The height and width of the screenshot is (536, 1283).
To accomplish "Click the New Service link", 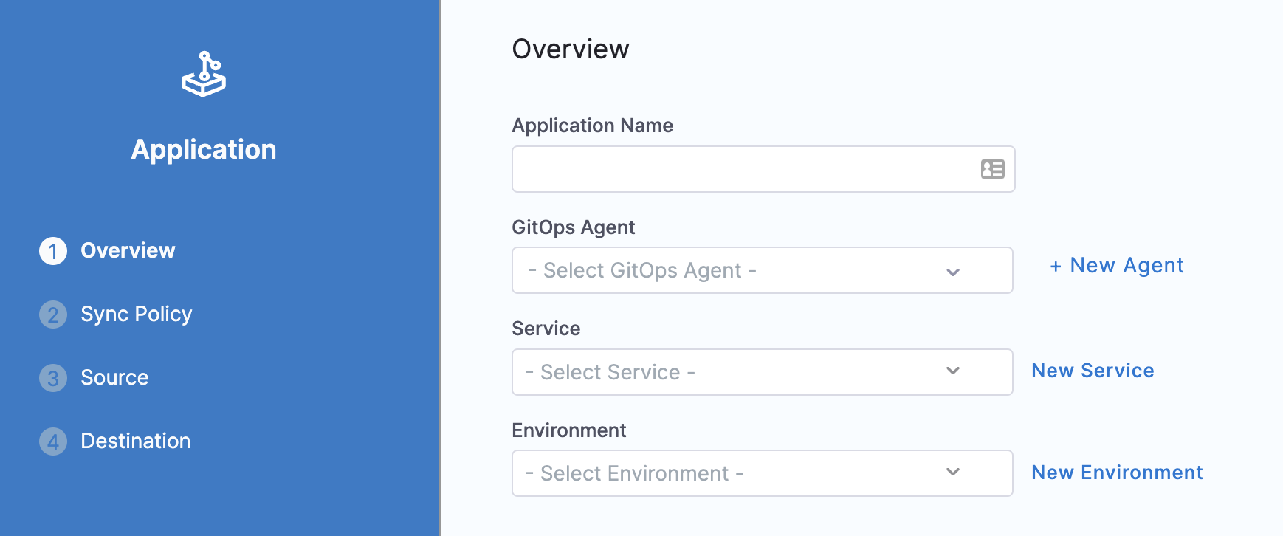I will [1093, 371].
